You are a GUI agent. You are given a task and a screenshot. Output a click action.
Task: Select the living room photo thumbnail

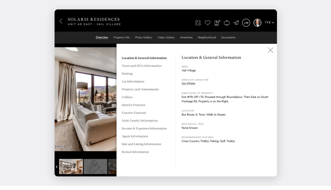(71, 166)
